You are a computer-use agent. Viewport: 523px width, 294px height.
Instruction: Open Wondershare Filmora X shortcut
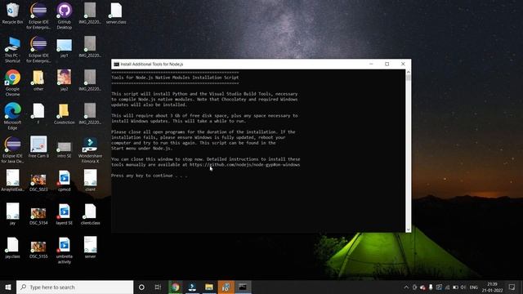(90, 149)
